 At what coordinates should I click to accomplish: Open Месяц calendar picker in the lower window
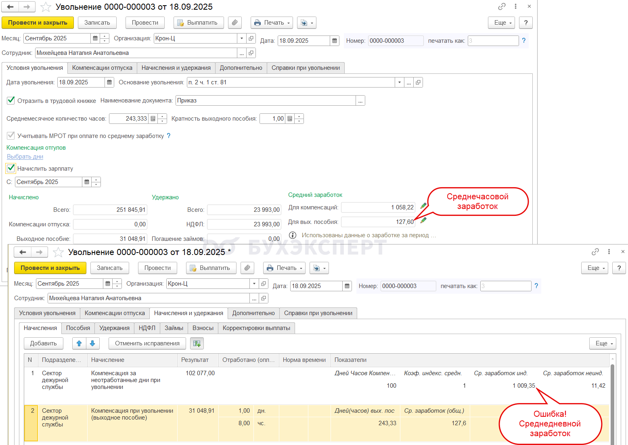coord(108,284)
